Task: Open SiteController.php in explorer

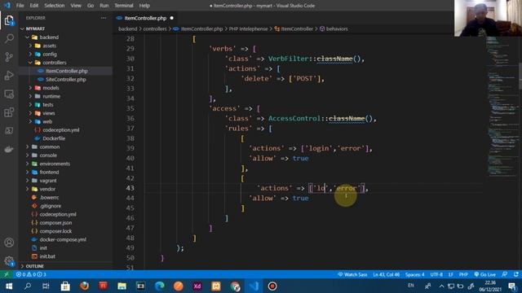Action: [65, 80]
